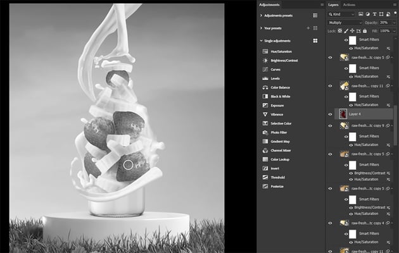Open the Layers panel options menu
The image size is (399, 253).
(x=395, y=4)
